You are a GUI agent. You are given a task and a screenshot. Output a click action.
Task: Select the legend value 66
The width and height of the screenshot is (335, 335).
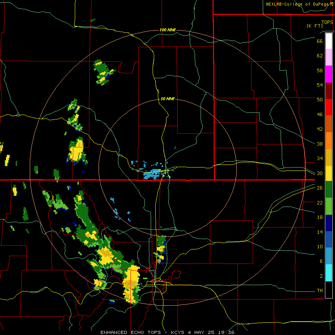coord(320,41)
